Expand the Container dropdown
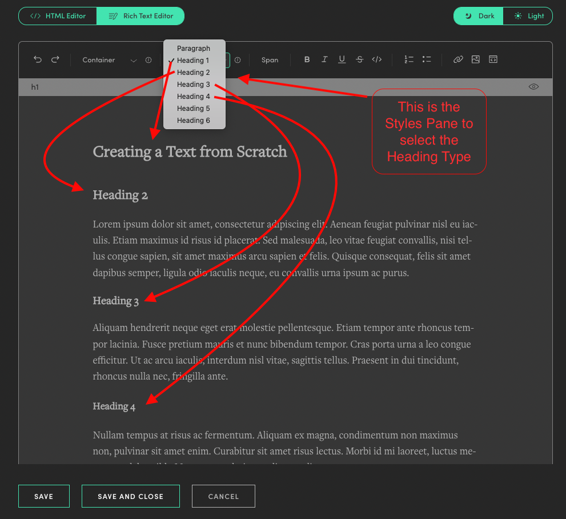The image size is (566, 519). [133, 59]
